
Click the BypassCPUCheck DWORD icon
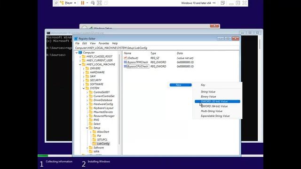click(126, 67)
